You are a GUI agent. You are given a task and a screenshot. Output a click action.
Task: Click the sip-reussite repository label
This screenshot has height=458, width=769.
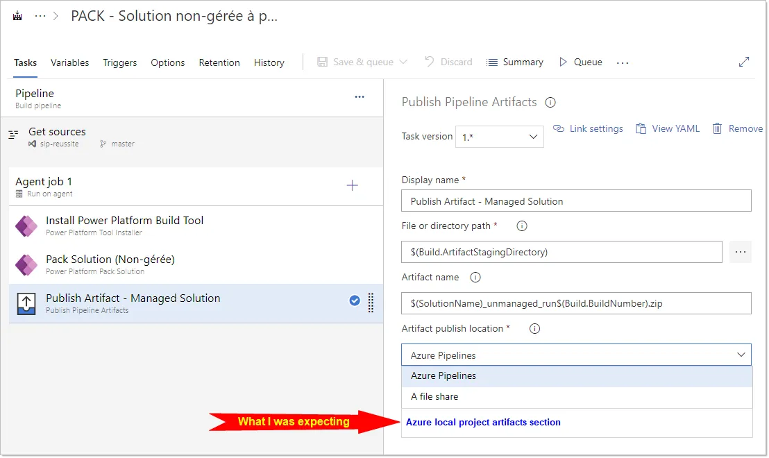pyautogui.click(x=60, y=144)
